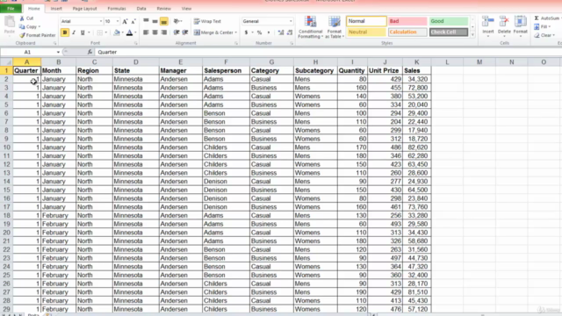Toggle the highlighted Bottom Align button
The width and height of the screenshot is (562, 316).
click(x=164, y=21)
